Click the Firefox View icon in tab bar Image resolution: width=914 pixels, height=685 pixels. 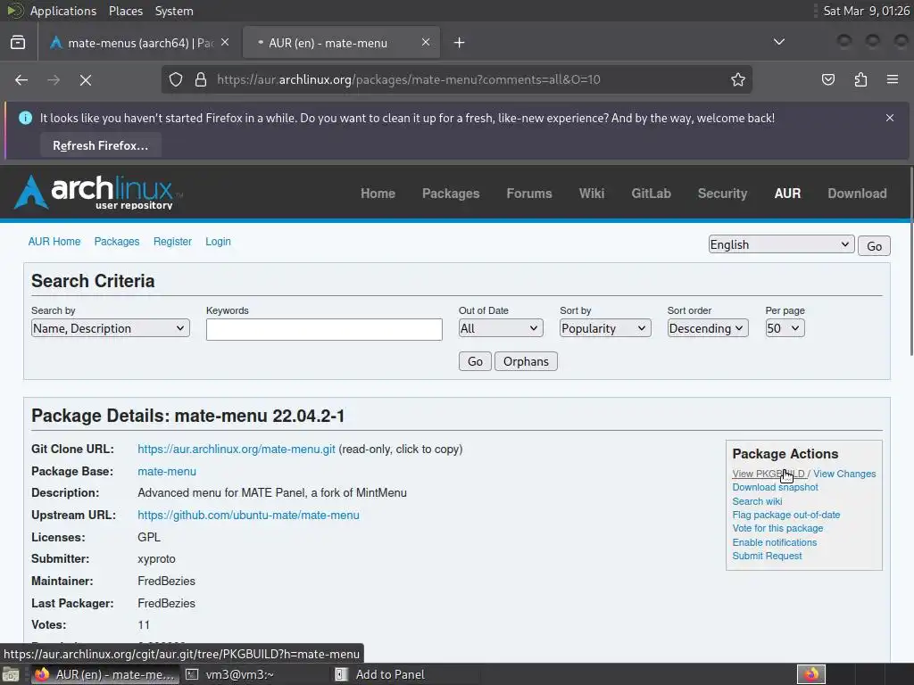point(18,43)
